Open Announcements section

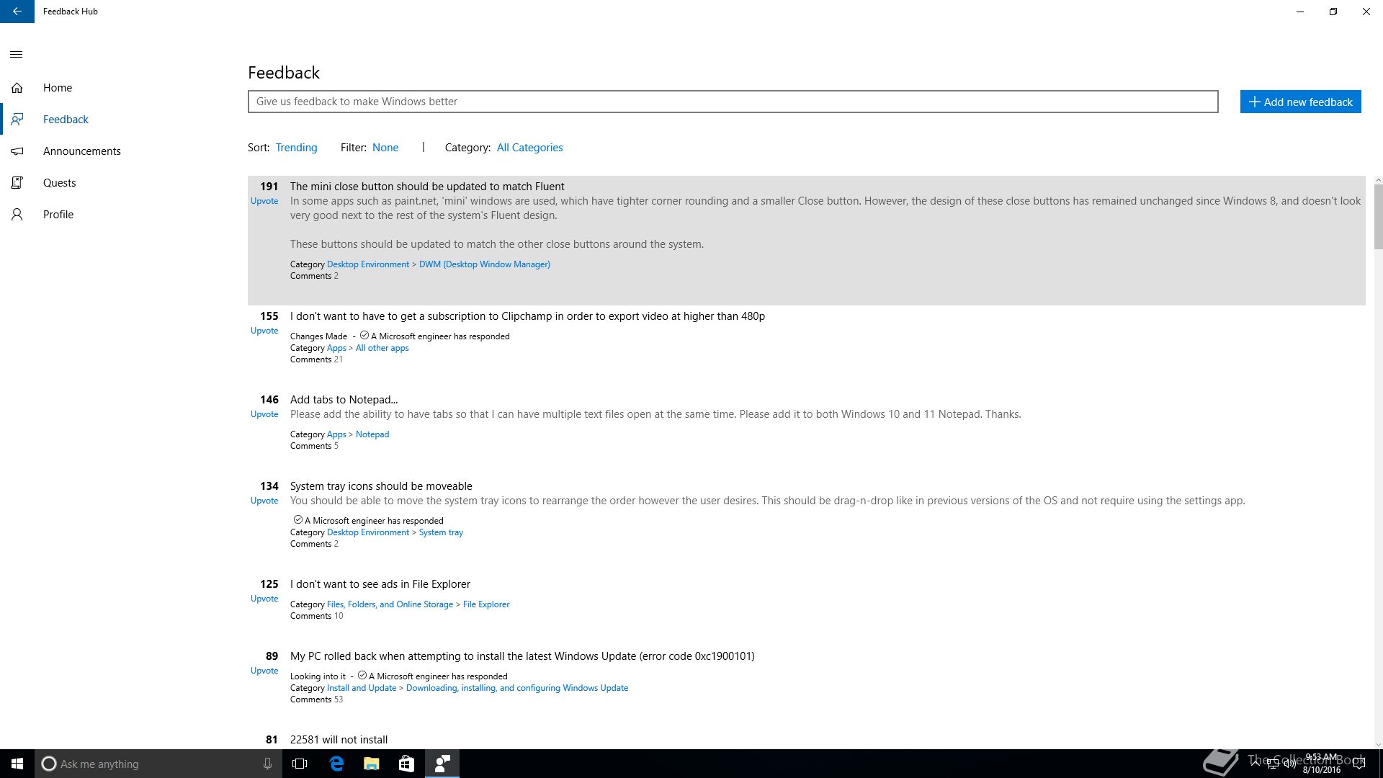pos(82,151)
